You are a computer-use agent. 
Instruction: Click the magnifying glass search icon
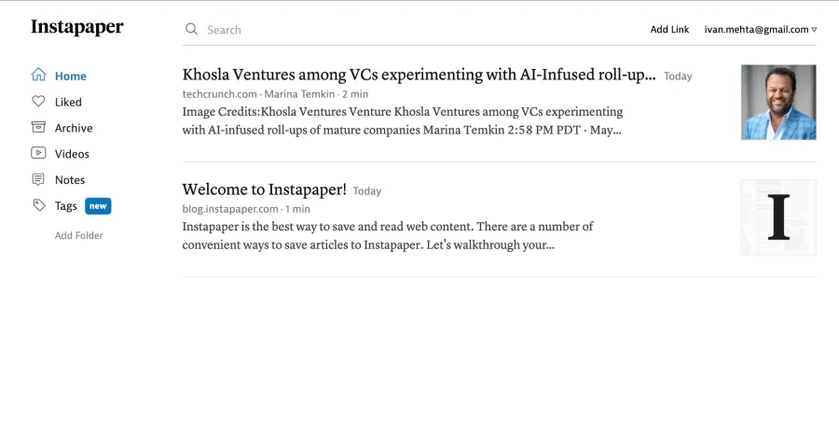click(191, 30)
